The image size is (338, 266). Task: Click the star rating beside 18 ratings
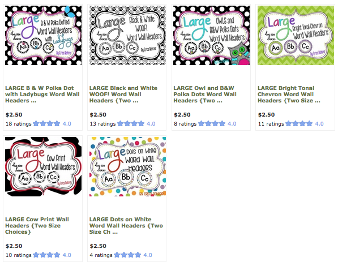click(x=46, y=124)
